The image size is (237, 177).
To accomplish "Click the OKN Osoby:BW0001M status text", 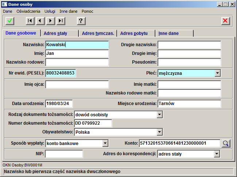I will pos(22,165).
